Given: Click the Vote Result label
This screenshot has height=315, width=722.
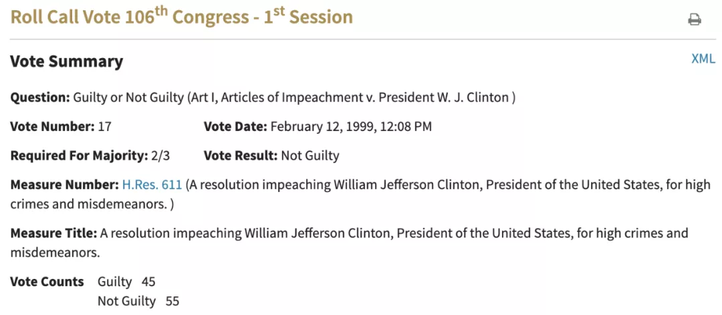Looking at the screenshot, I should click(241, 156).
